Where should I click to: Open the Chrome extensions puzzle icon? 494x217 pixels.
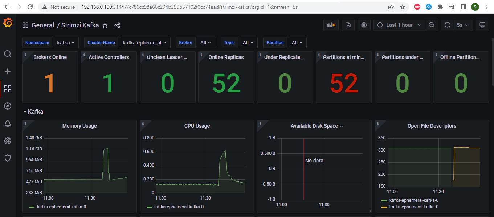440,7
